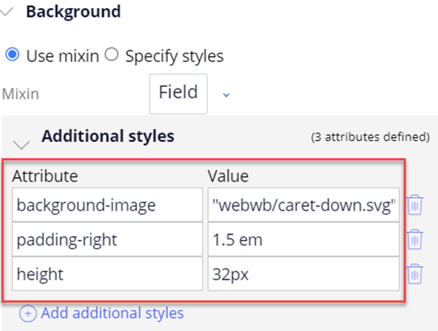Open the Mixin dropdown arrow
The height and width of the screenshot is (331, 438).
pyautogui.click(x=226, y=96)
